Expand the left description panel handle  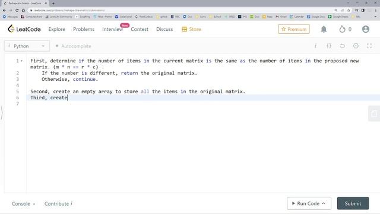(1, 112)
